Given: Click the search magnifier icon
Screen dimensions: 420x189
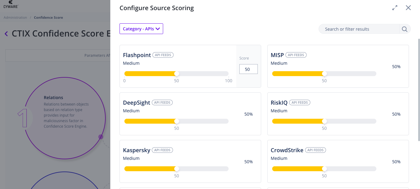Looking at the screenshot, I should point(405,29).
